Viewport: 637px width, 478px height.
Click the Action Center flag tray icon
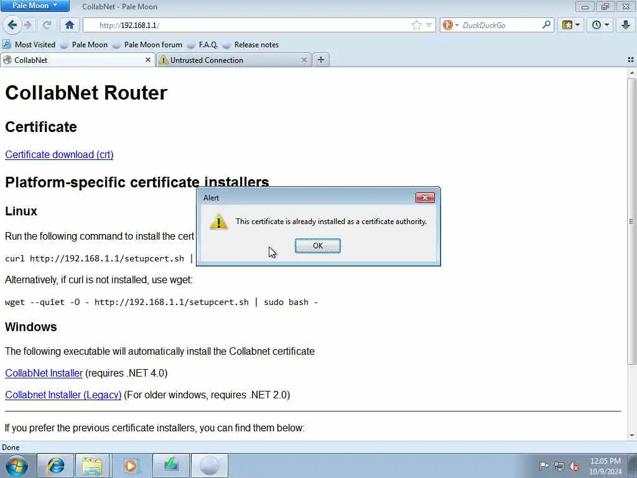tap(544, 466)
